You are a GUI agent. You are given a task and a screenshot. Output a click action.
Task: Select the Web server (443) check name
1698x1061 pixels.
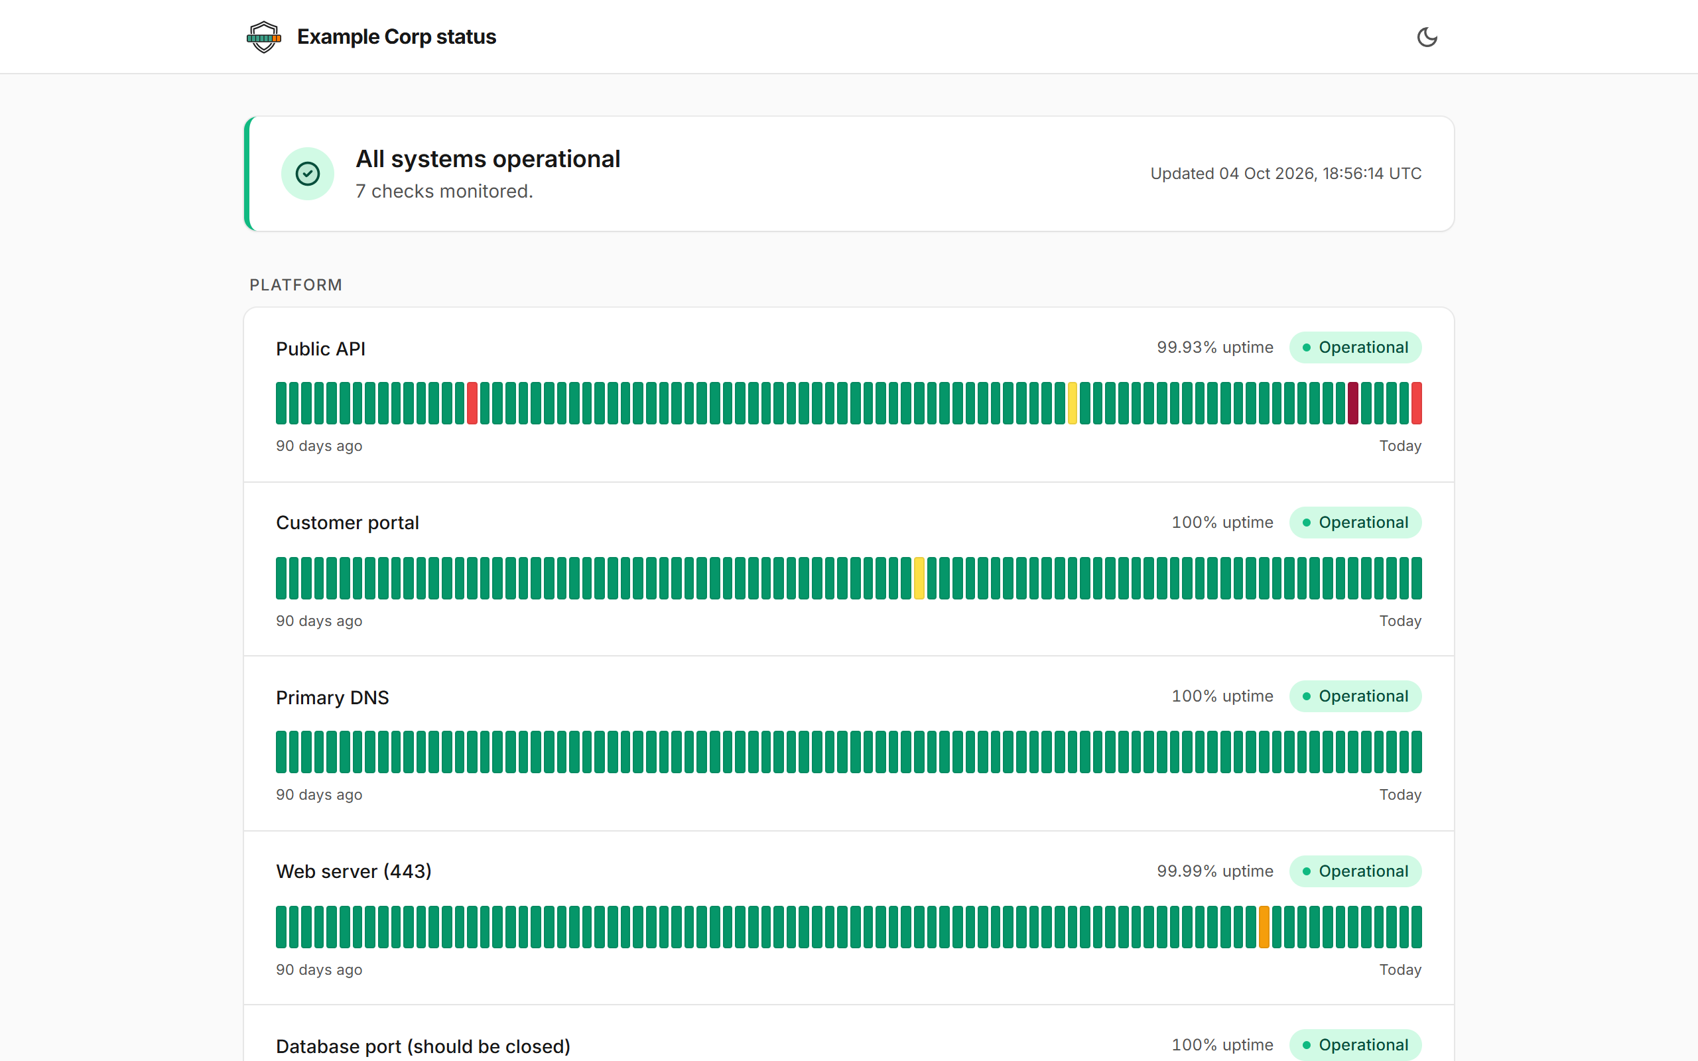(x=354, y=871)
